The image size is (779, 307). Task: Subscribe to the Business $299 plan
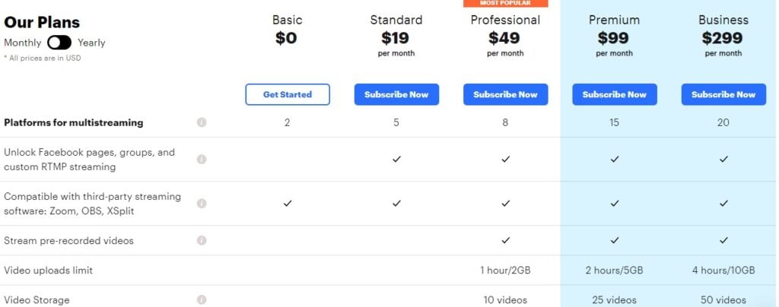tap(723, 94)
